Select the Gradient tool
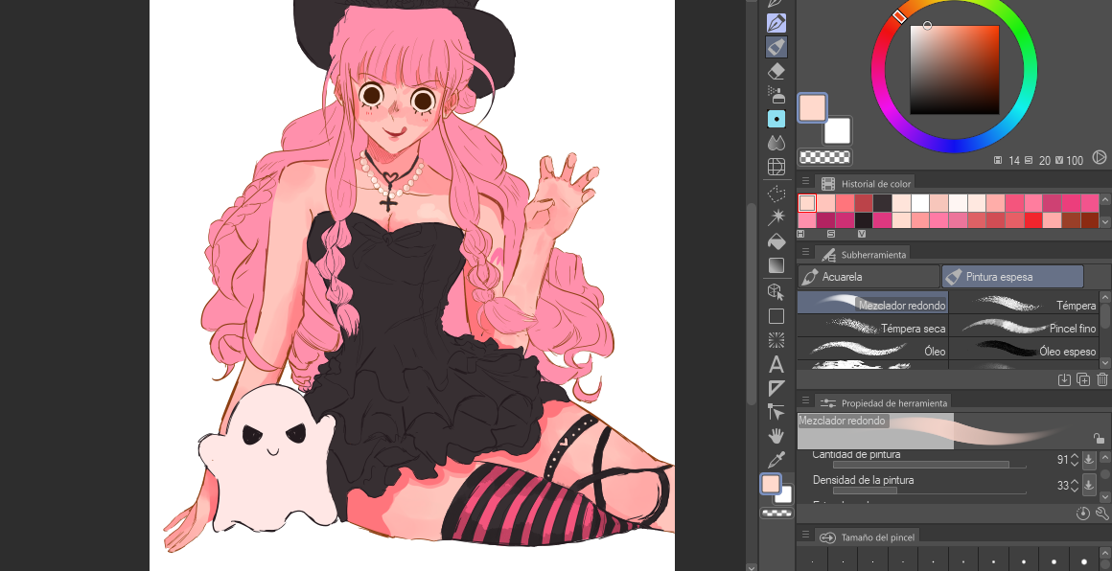Image resolution: width=1112 pixels, height=571 pixels. pos(776,265)
